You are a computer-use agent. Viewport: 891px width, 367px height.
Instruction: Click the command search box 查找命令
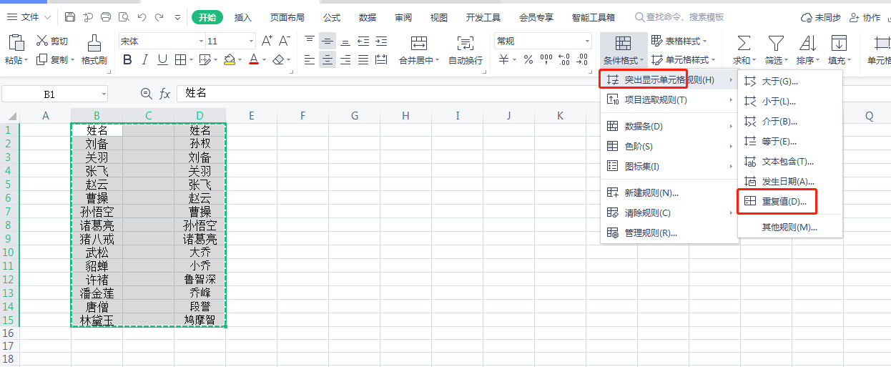[680, 16]
